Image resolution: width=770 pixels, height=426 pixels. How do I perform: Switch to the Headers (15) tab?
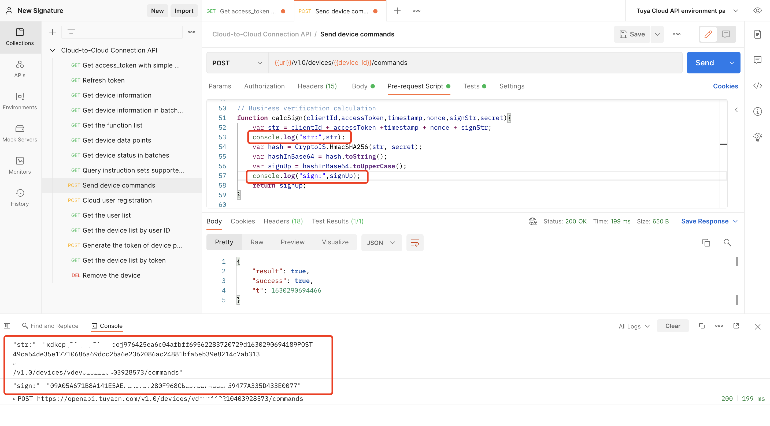point(317,86)
